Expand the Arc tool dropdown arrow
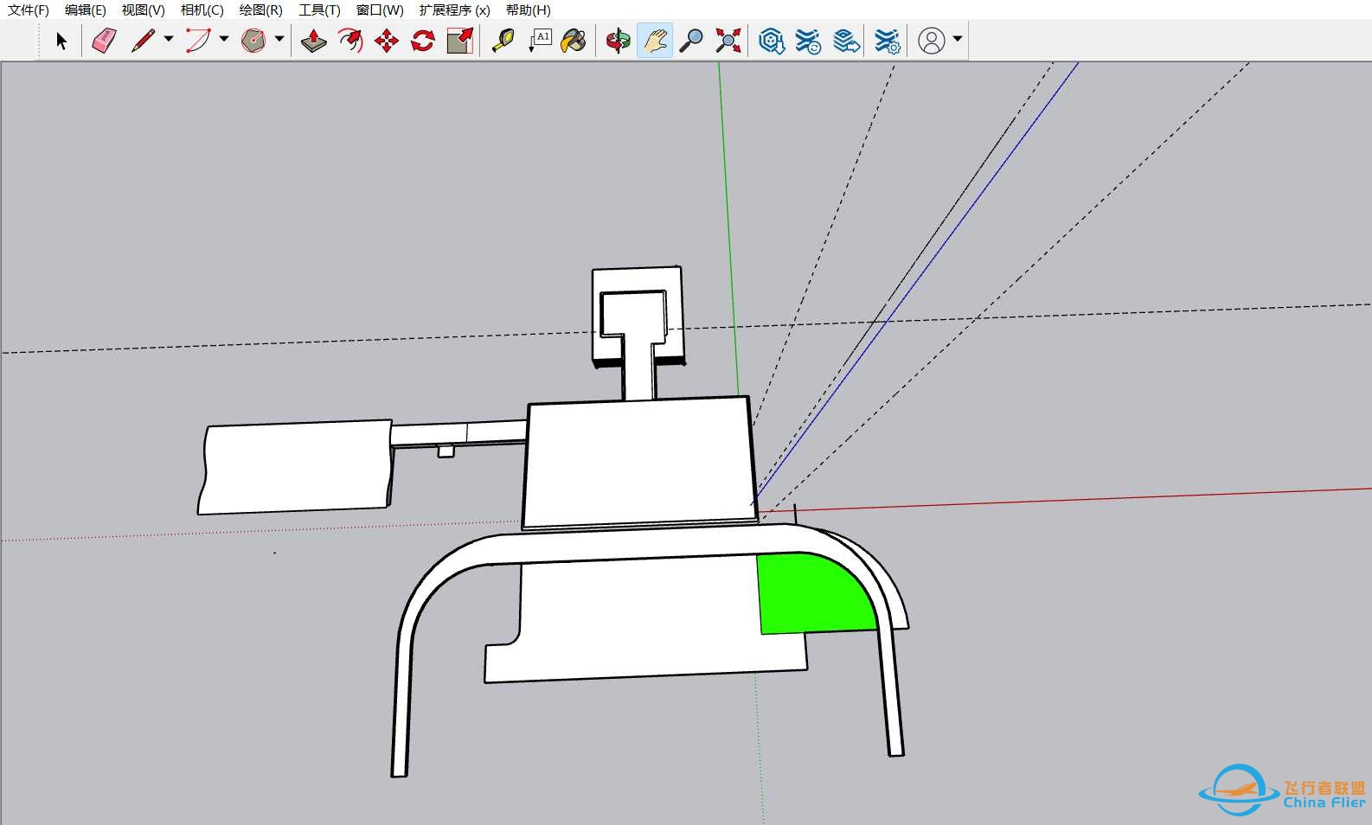Image resolution: width=1372 pixels, height=825 pixels. coord(224,39)
